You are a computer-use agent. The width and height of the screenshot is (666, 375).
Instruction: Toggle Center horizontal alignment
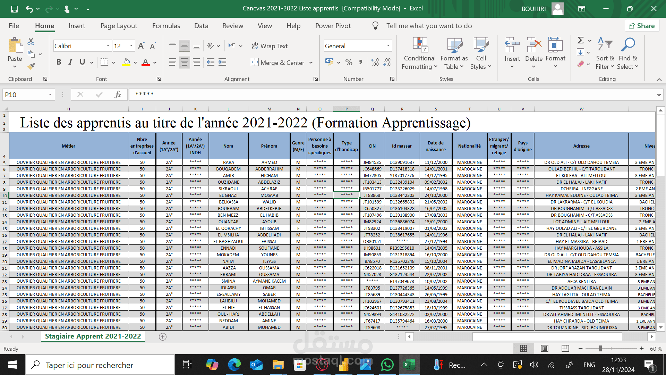pos(184,62)
